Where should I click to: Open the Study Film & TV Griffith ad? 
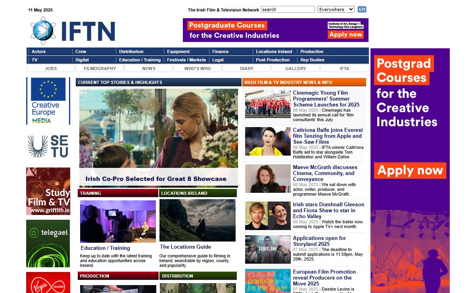pos(48,191)
